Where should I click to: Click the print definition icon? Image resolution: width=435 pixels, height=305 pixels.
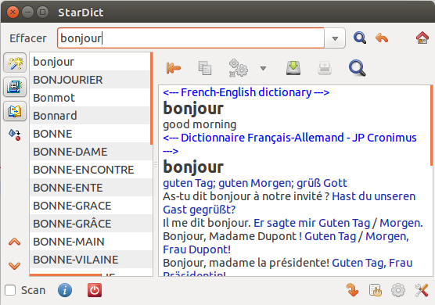tap(325, 68)
